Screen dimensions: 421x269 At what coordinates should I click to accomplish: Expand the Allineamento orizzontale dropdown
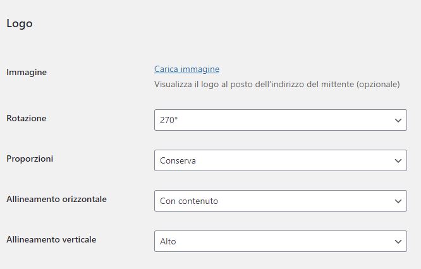point(280,201)
